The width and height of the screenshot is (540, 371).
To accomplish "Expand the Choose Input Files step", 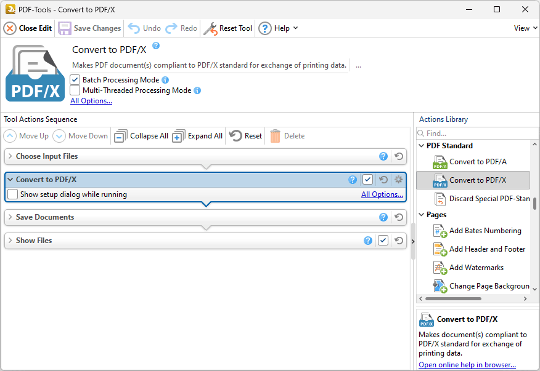I will [x=10, y=156].
